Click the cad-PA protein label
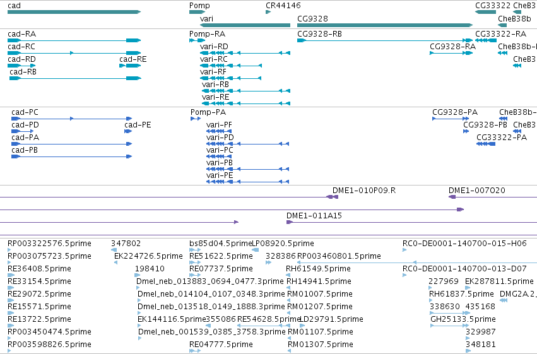 25,138
